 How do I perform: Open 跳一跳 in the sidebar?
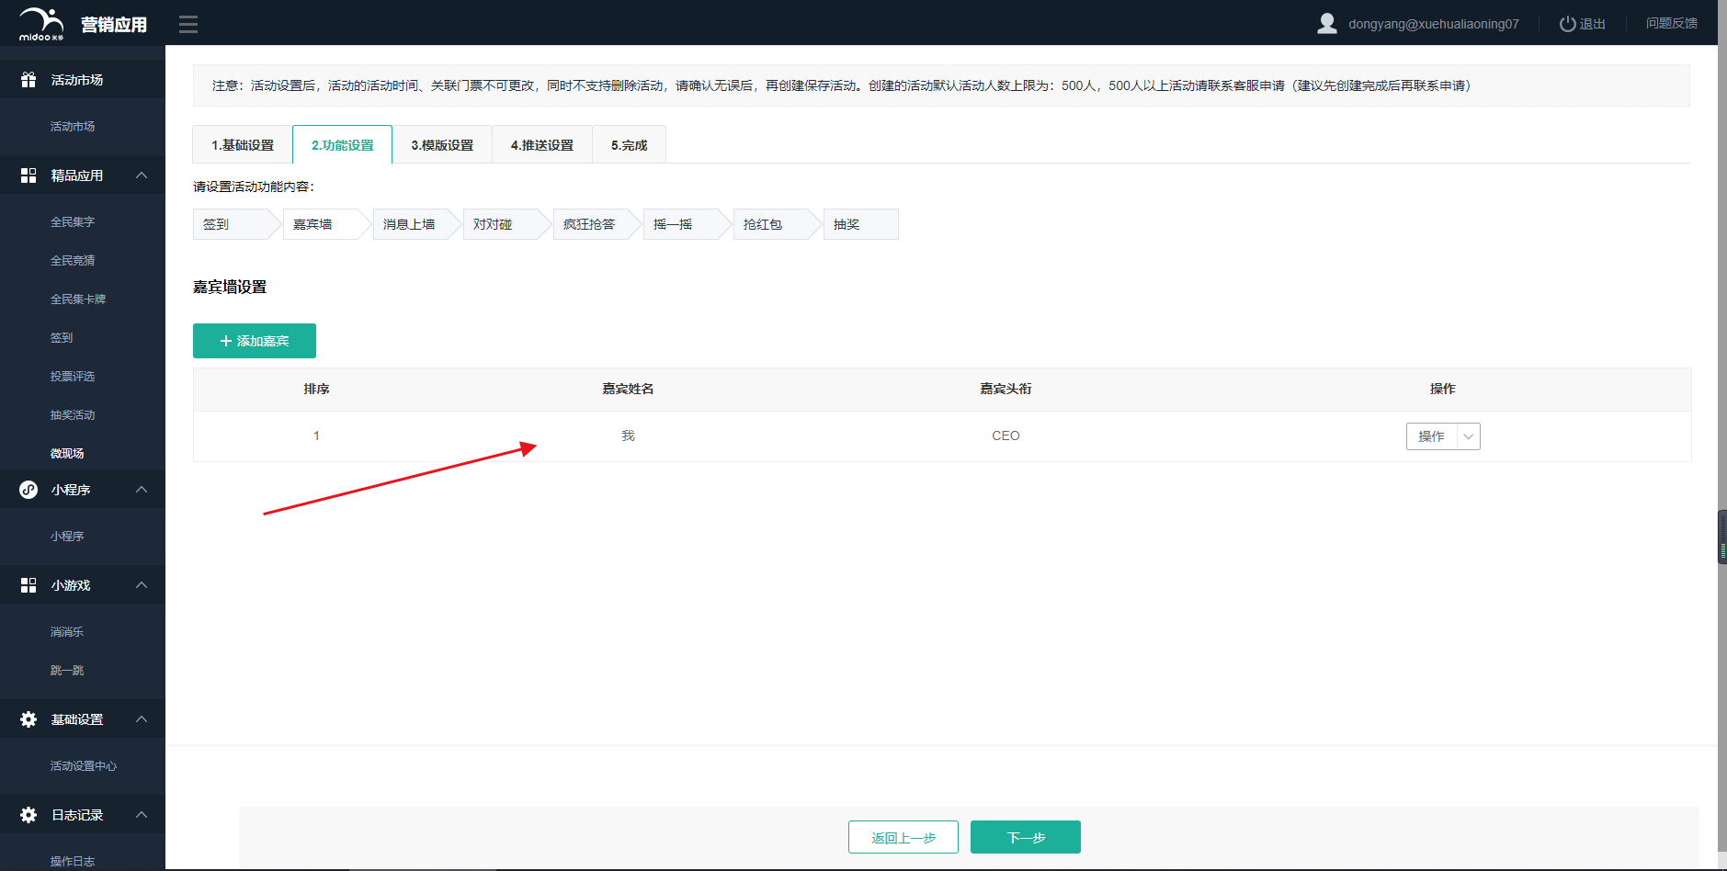67,670
